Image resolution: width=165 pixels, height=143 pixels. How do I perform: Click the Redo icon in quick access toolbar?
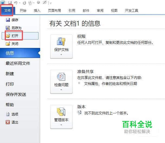[24, 3]
